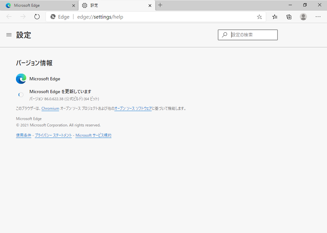Open the Chromium link
The height and width of the screenshot is (233, 327).
(50, 108)
